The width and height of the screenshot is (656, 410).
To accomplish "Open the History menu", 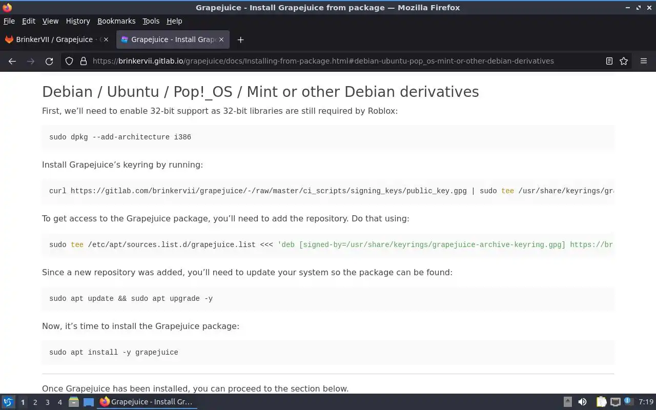I will (x=78, y=21).
